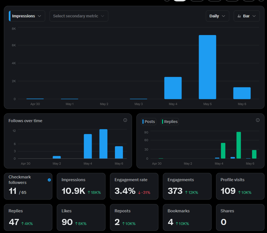Image resolution: width=267 pixels, height=233 pixels.
Task: Click the 'May 2' label under impressions chart
Action: [x=104, y=104]
